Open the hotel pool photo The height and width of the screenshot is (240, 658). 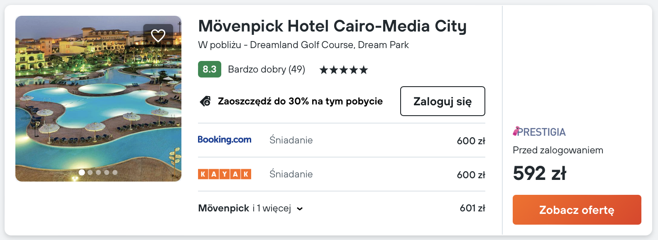pos(98,104)
